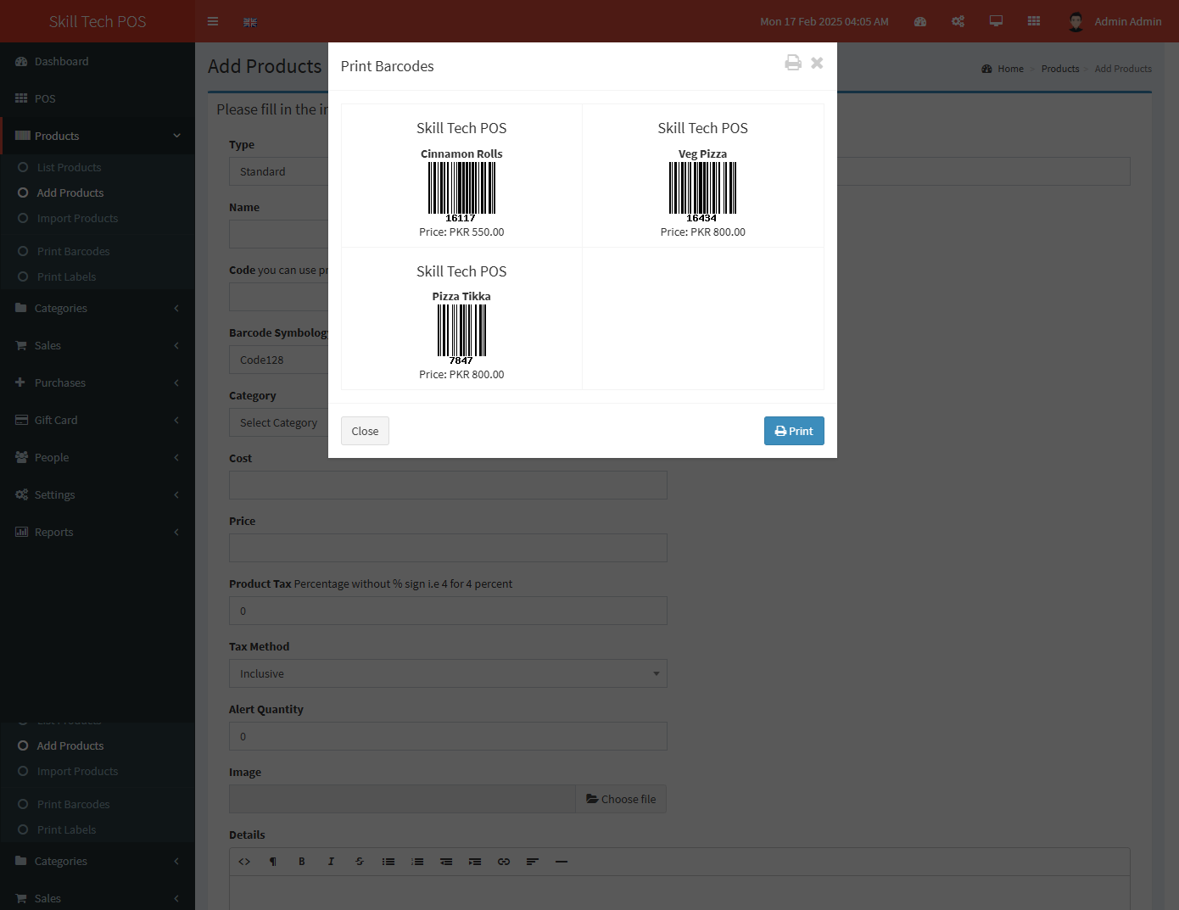The width and height of the screenshot is (1179, 910).
Task: Expand the Purchases sidebar menu
Action: coord(60,383)
